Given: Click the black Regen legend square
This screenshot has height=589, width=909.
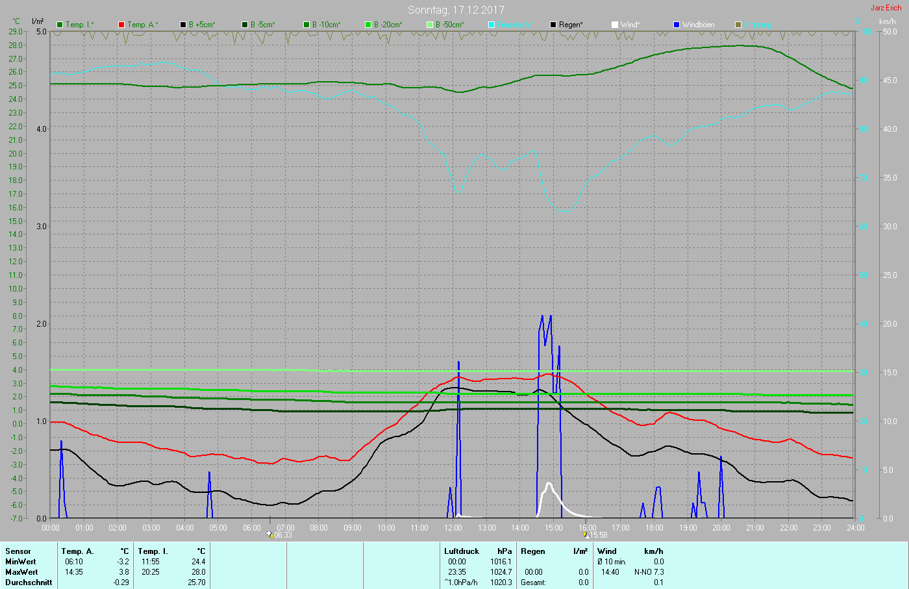Looking at the screenshot, I should (553, 25).
